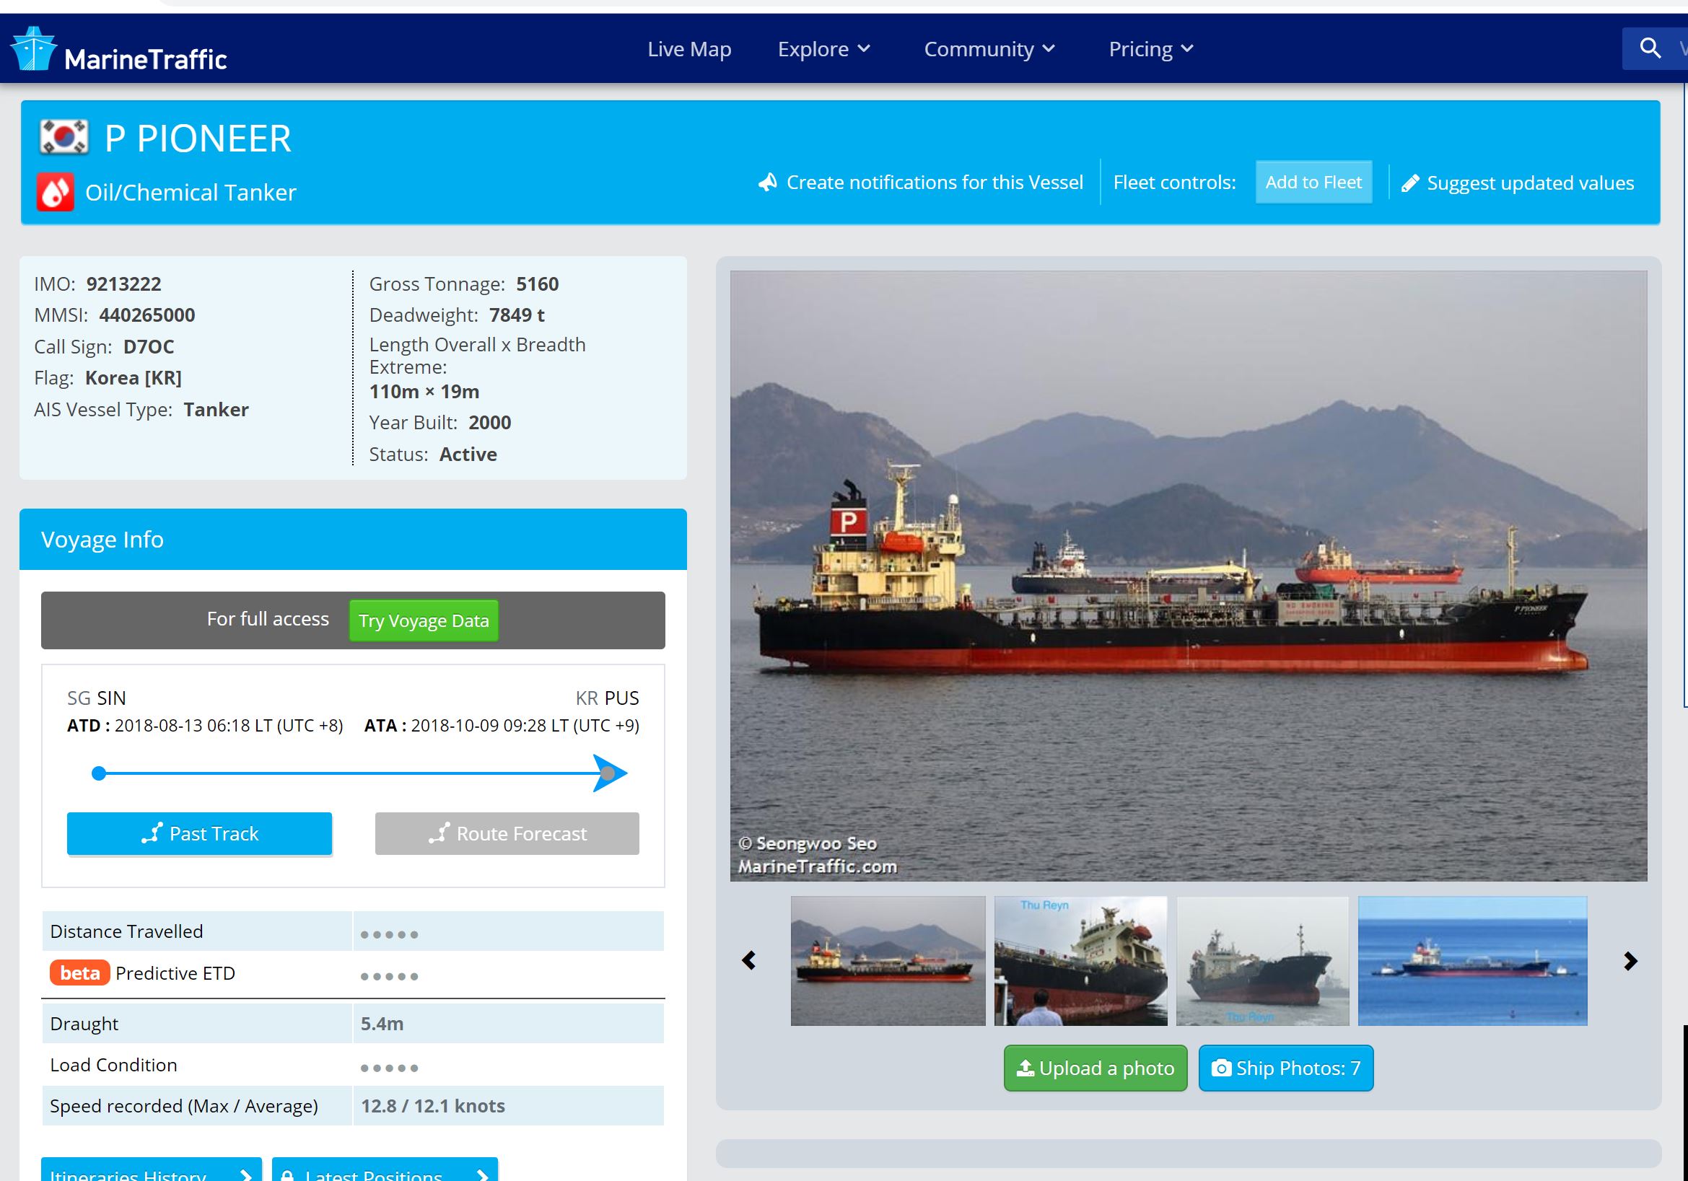Click the Korean flag icon
1688x1181 pixels.
pyautogui.click(x=64, y=137)
